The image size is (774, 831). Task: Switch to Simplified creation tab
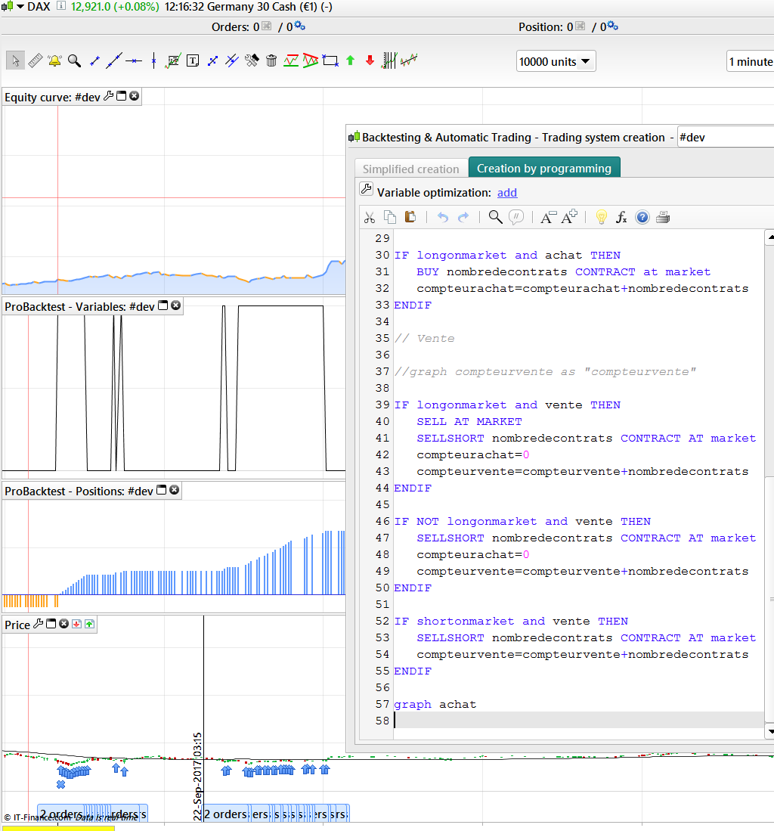(410, 169)
